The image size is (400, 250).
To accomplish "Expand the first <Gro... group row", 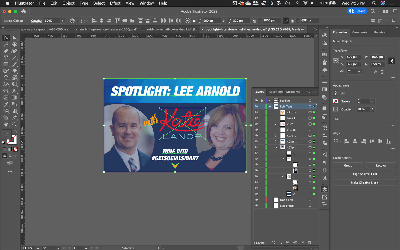I will [276, 124].
